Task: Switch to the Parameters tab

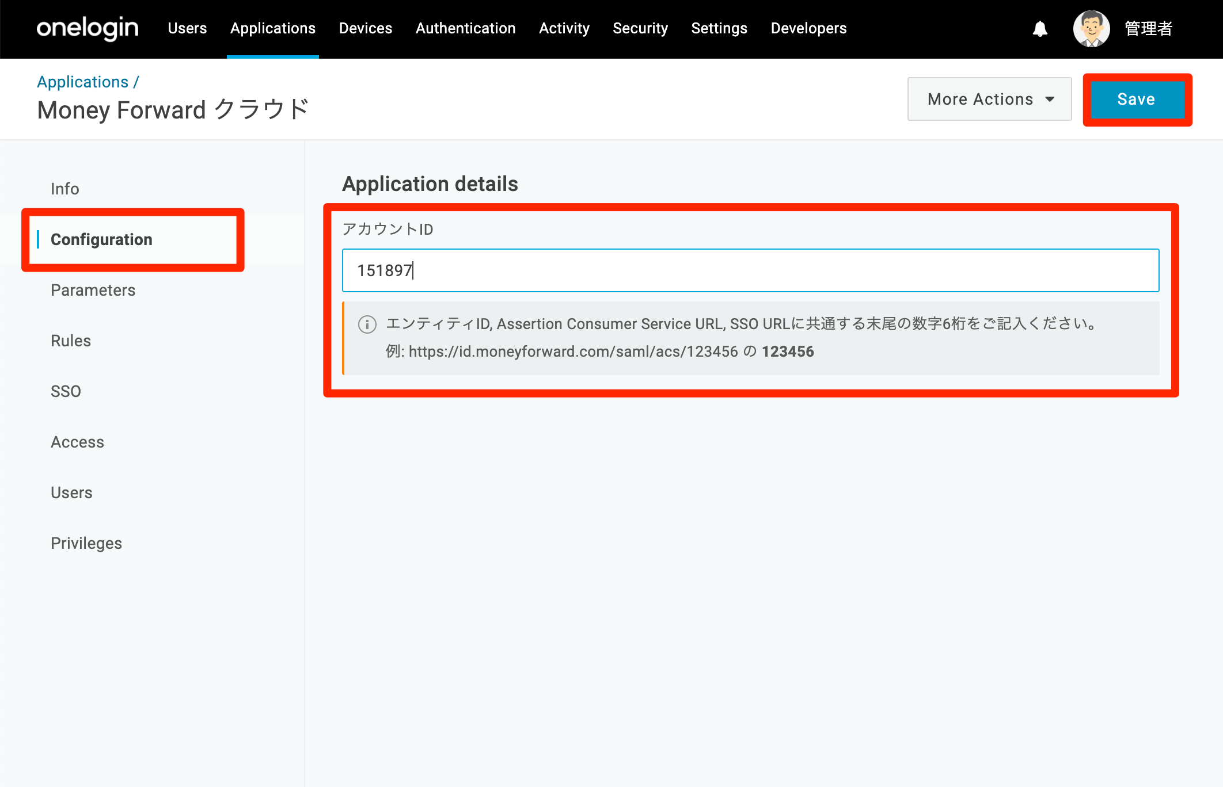Action: pyautogui.click(x=93, y=290)
